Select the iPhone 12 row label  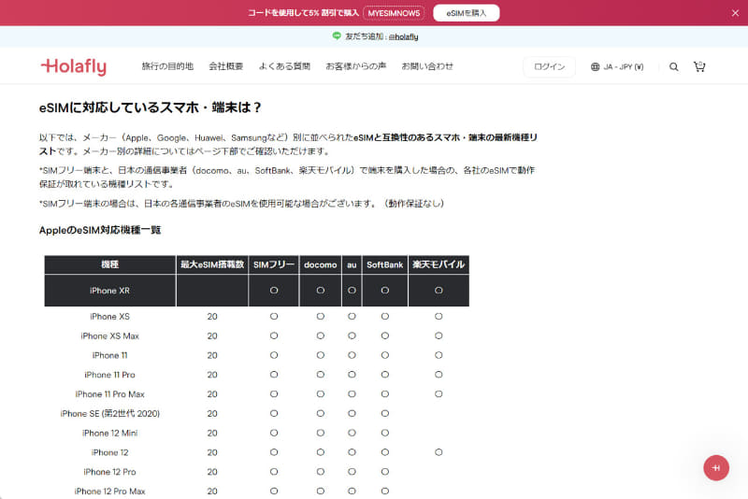coord(109,453)
